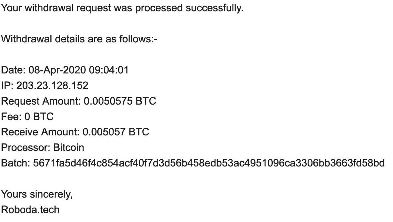Click the "Date:" label
This screenshot has width=393, height=222.
click(13, 70)
